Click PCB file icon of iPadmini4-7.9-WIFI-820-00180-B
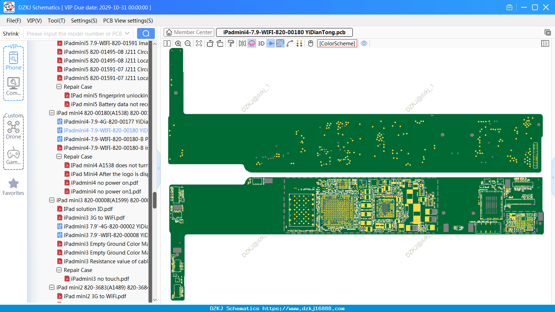The image size is (555, 312). coord(60,139)
